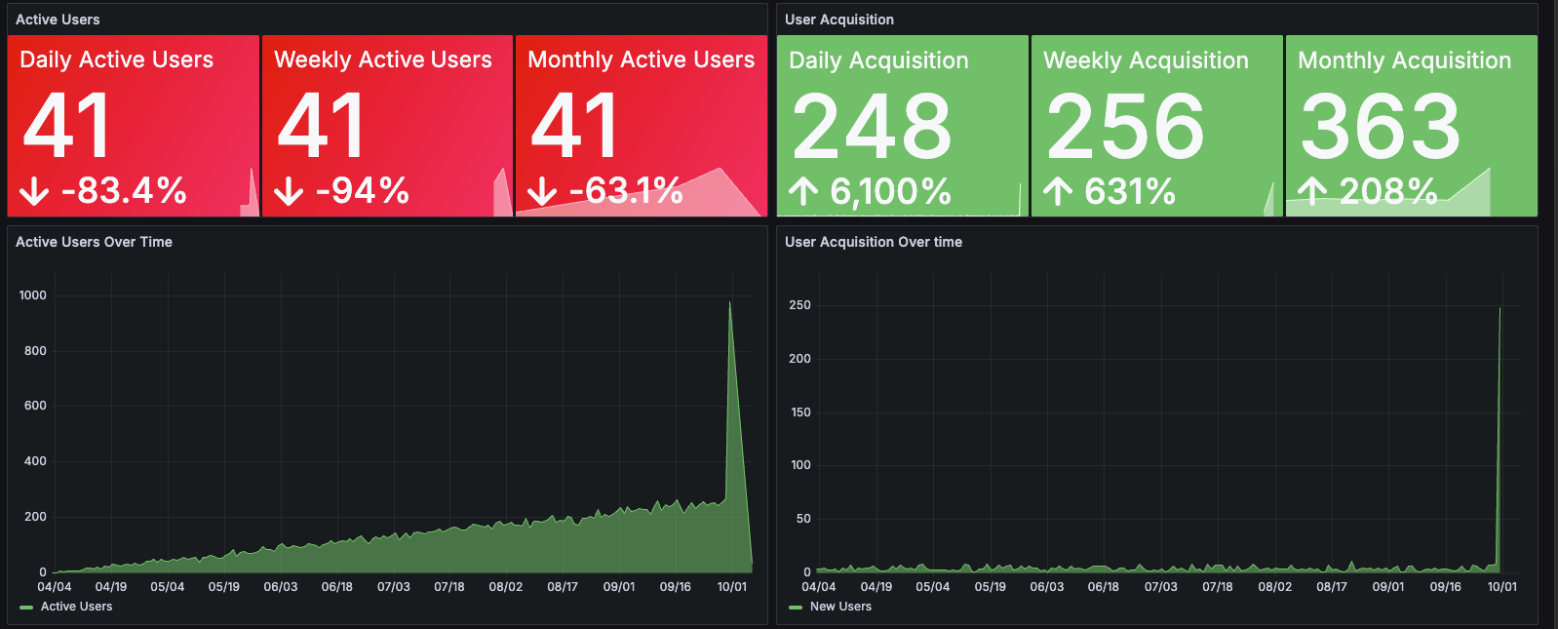Click the up arrow beside 208%
This screenshot has width=1558, height=629.
coord(1312,191)
